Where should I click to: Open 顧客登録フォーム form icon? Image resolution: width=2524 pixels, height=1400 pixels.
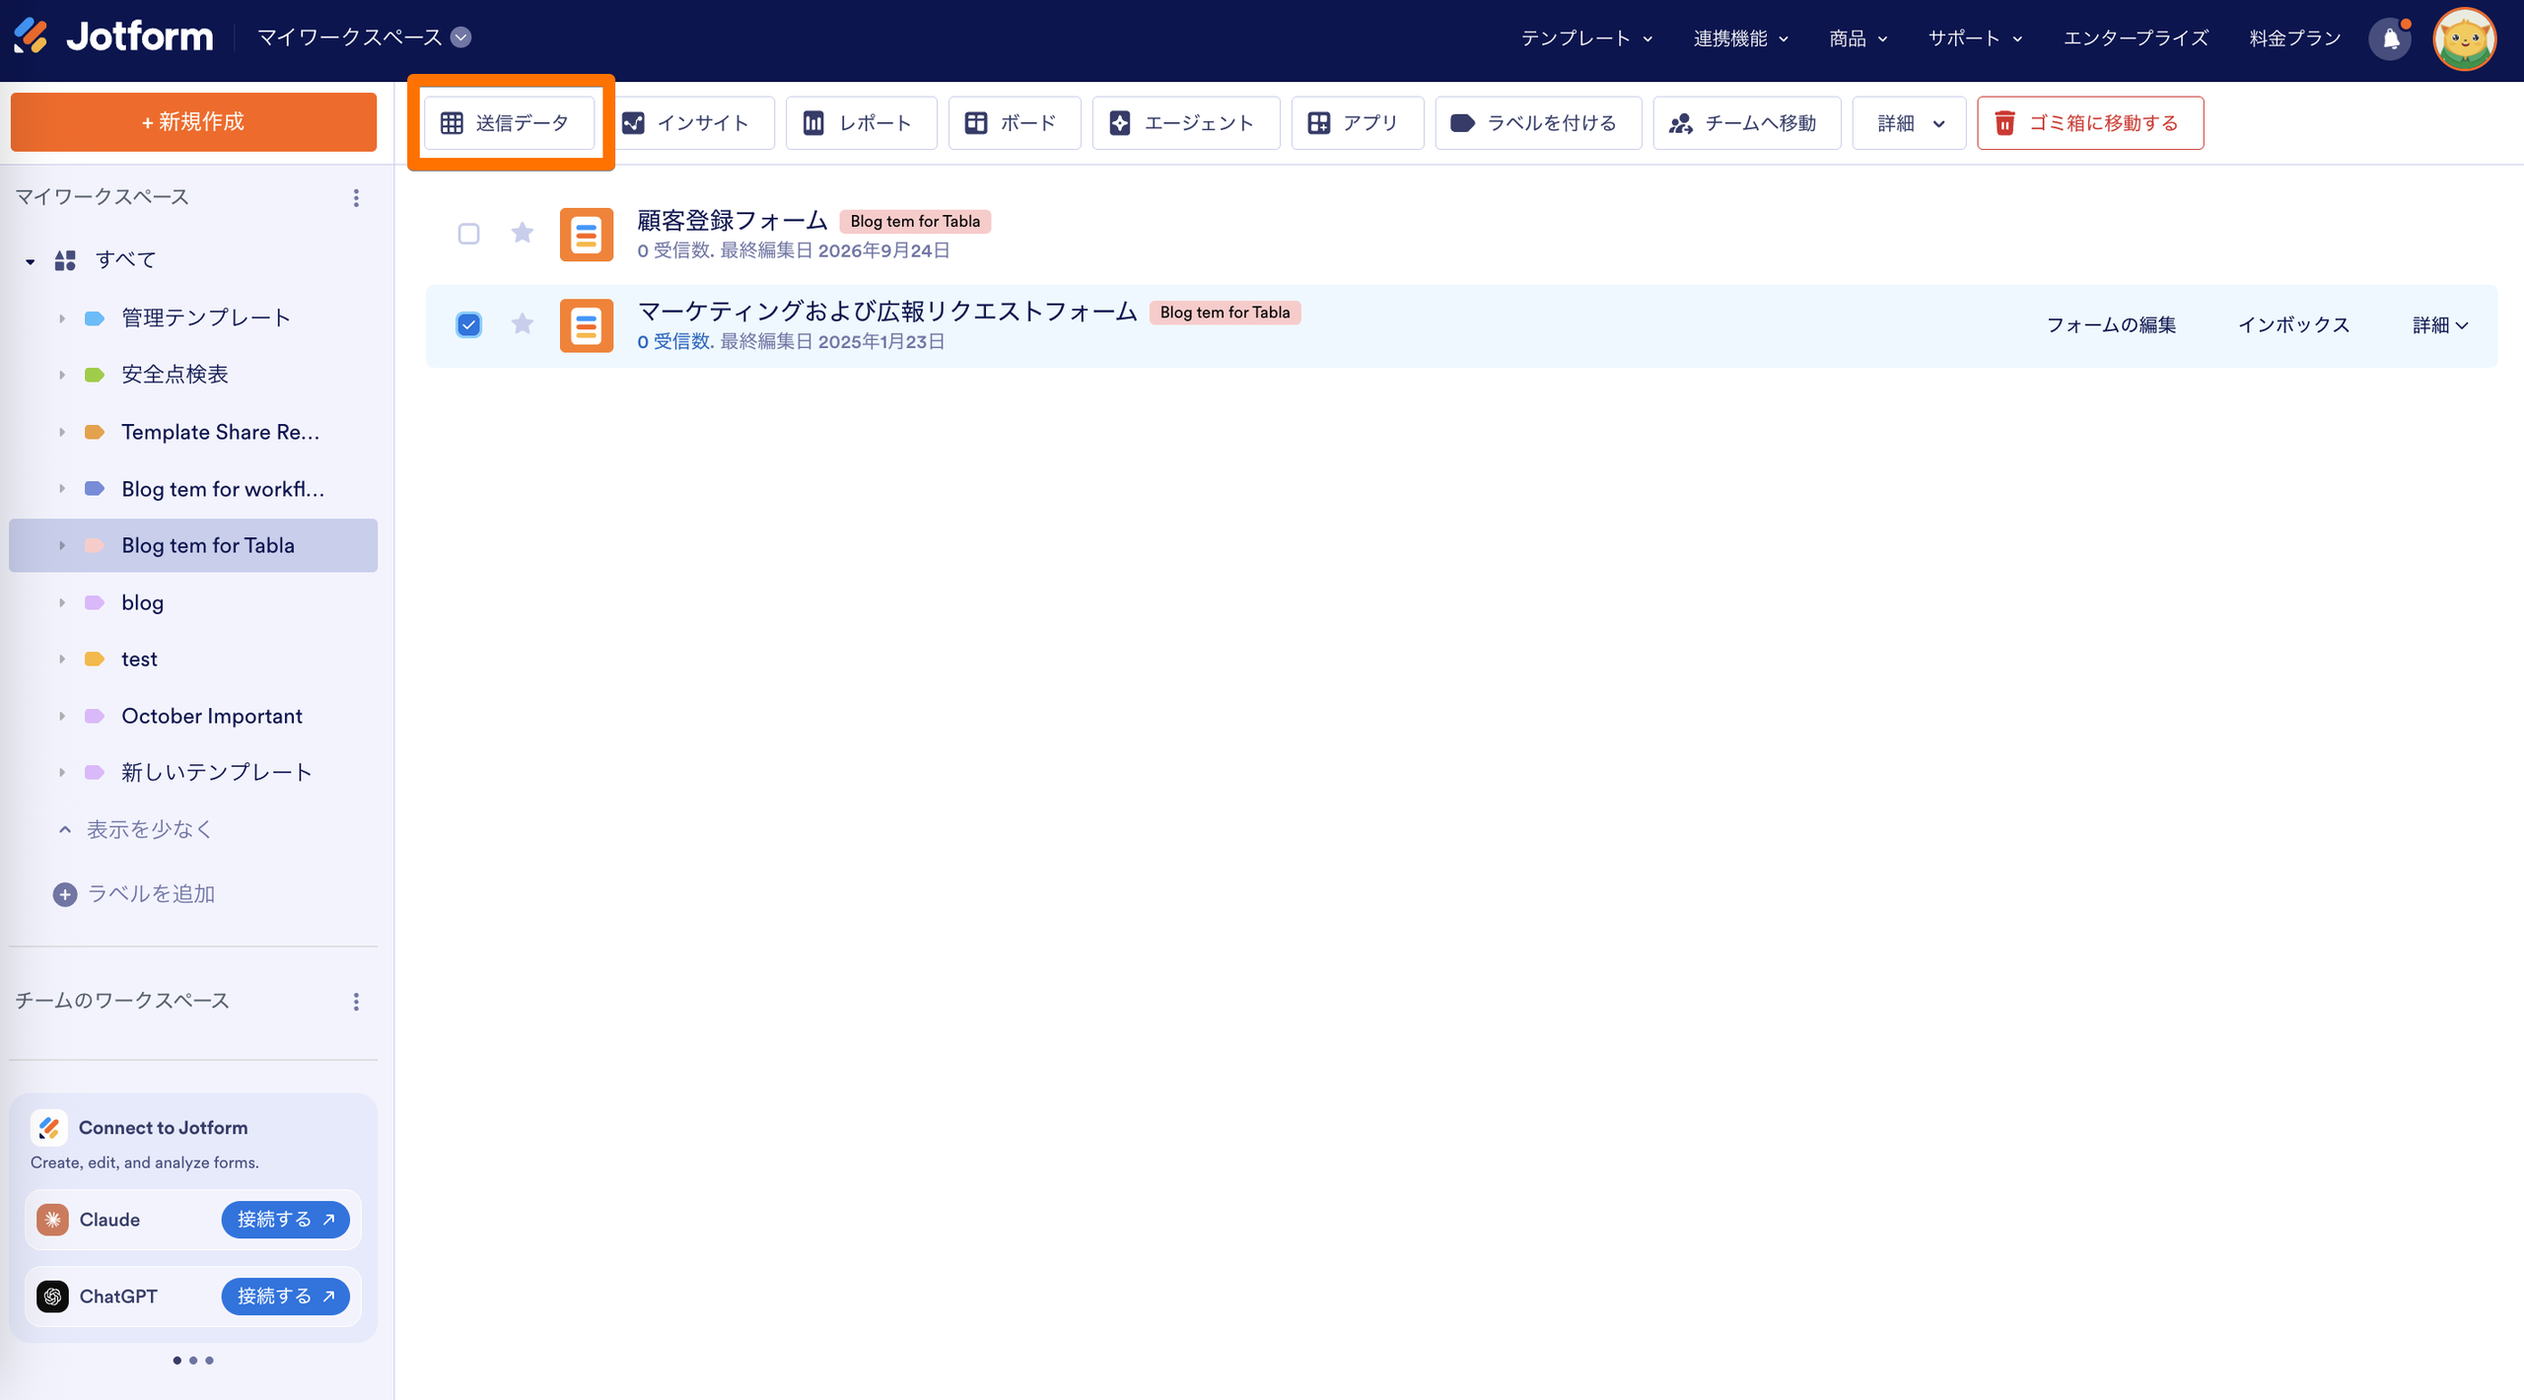pos(587,235)
